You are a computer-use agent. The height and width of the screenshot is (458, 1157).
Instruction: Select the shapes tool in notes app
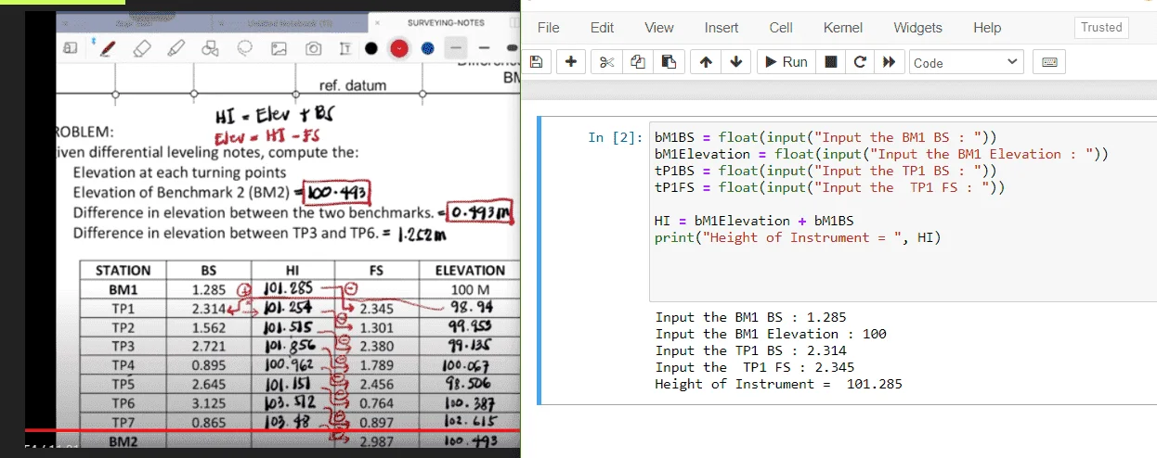[x=210, y=47]
